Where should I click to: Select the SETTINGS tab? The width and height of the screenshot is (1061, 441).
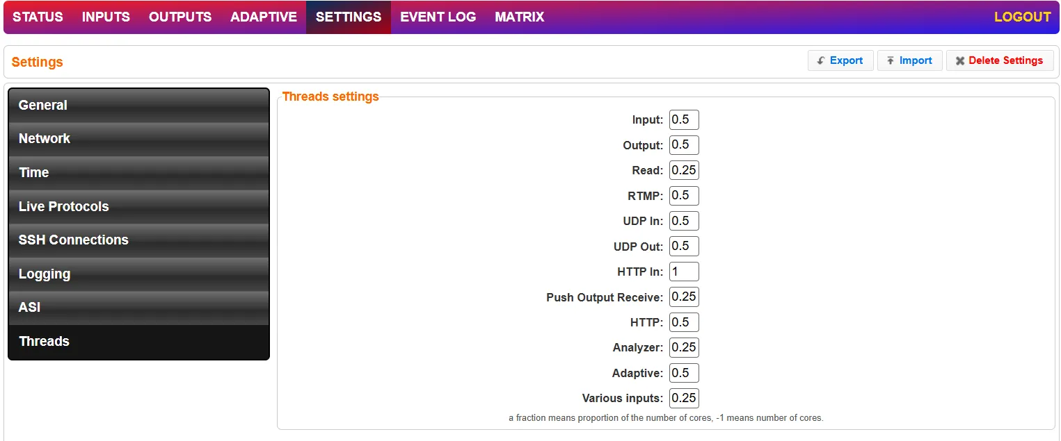tap(349, 17)
